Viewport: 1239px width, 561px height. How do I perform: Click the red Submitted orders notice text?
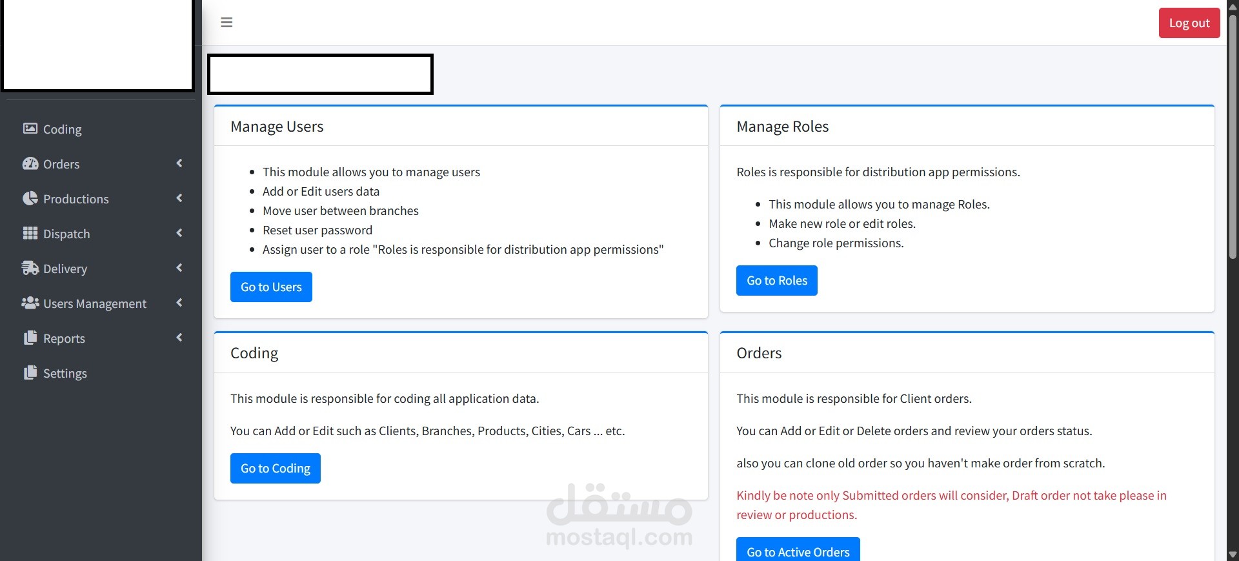coord(951,505)
